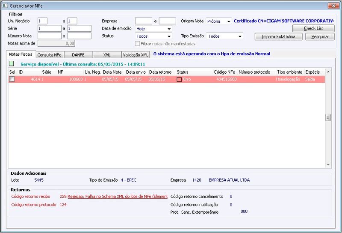Open the Origem Nota dropdown

coord(229,21)
